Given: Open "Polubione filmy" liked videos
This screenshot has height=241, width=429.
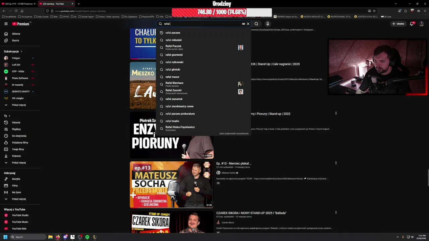Looking at the screenshot, I should pos(20,143).
